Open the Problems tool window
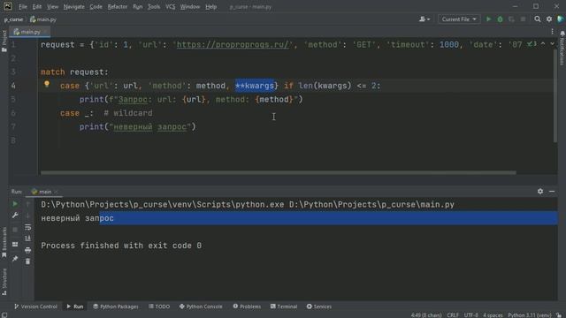The image size is (566, 318). click(x=247, y=307)
